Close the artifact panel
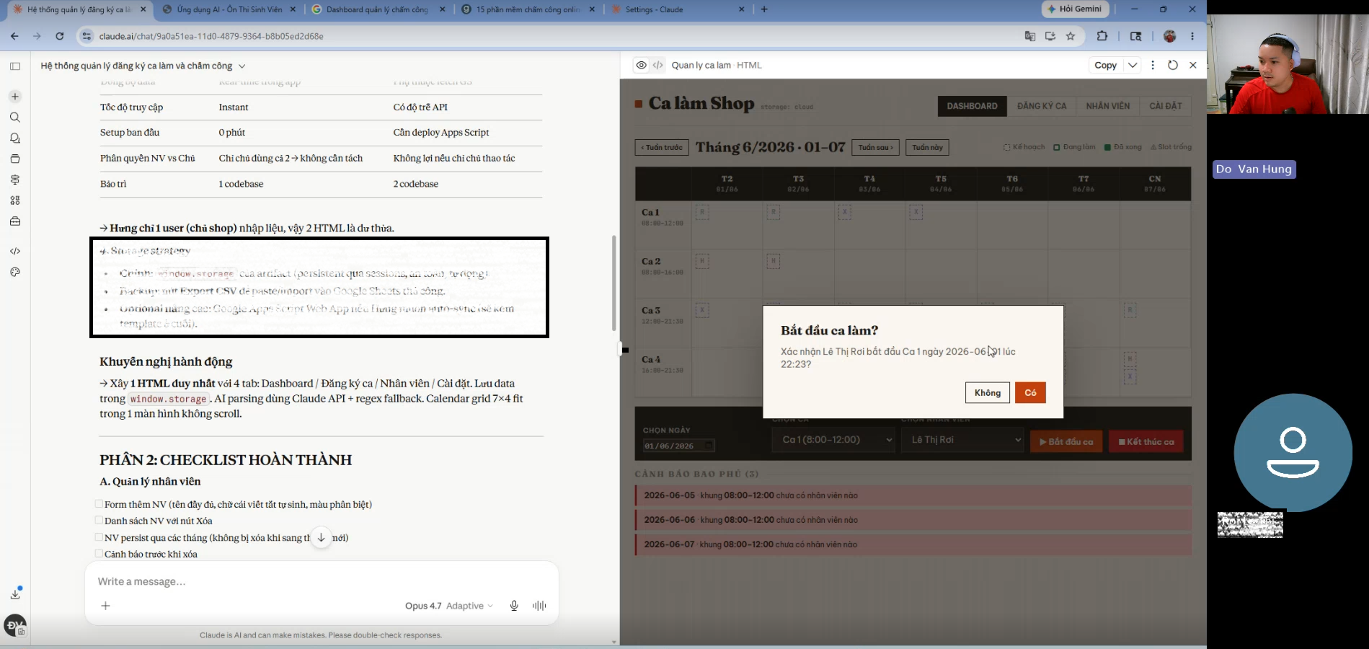Viewport: 1369px width, 649px height. click(x=1193, y=65)
